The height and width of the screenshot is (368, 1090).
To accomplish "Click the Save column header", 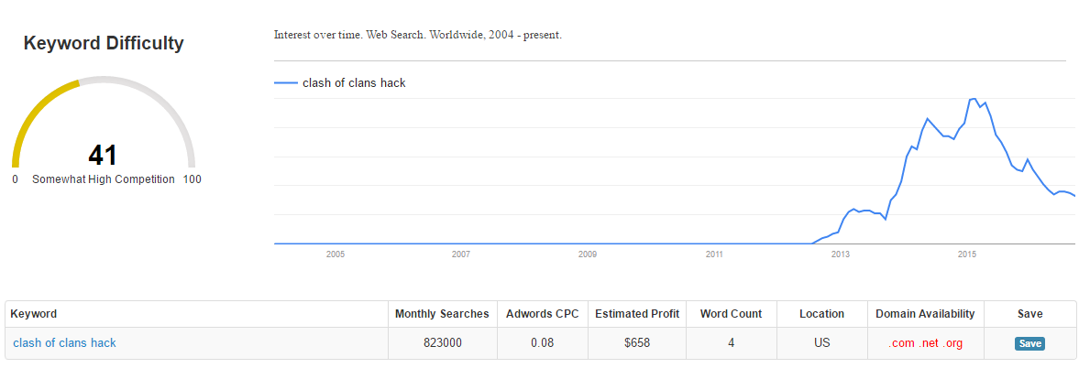I will pyautogui.click(x=1029, y=314).
